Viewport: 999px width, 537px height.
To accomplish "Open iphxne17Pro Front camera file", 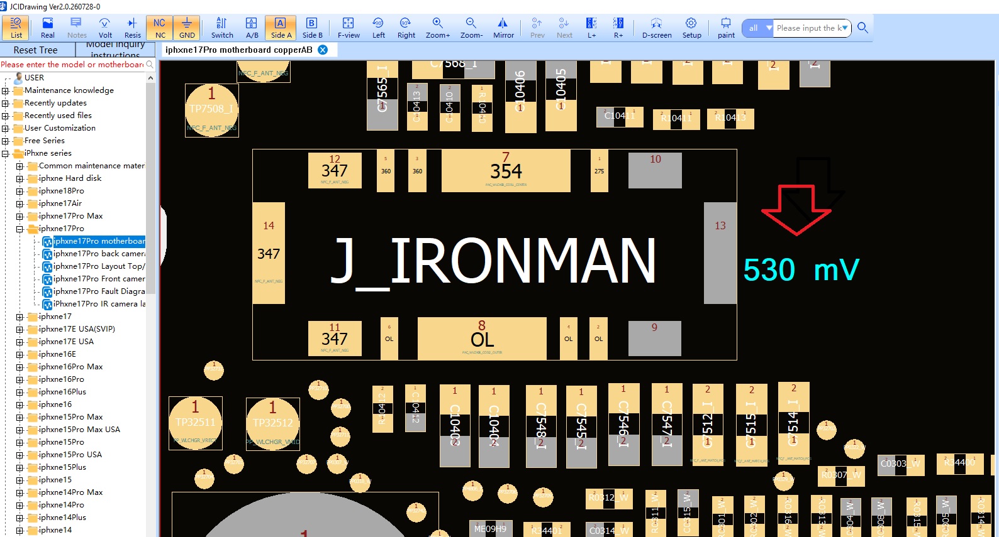I will click(x=94, y=279).
